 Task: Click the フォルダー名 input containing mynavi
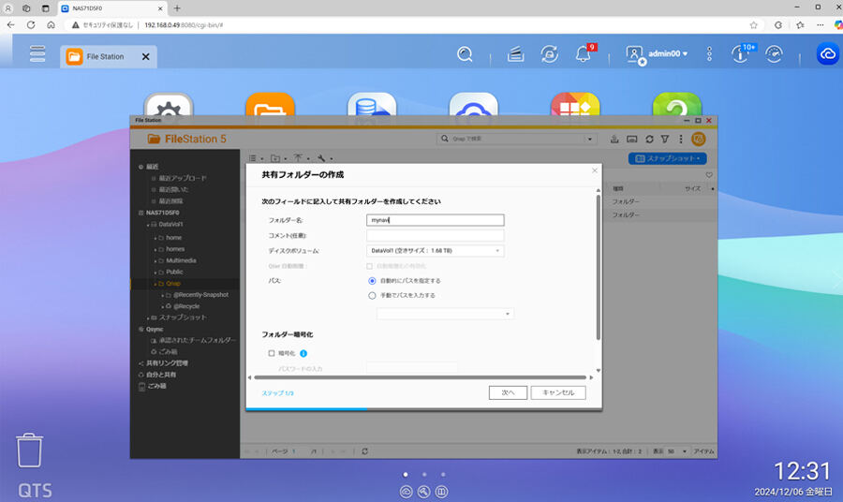point(436,220)
